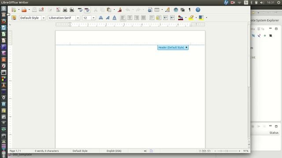Screen dimensions: 282x158
Task: Open the volume indicator in system tray
Action: (262, 3)
